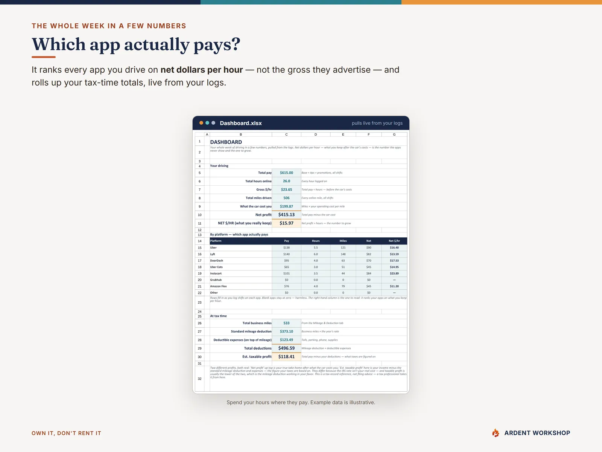Click the 'At tax time' section heading
The width and height of the screenshot is (602, 452).
(x=218, y=316)
